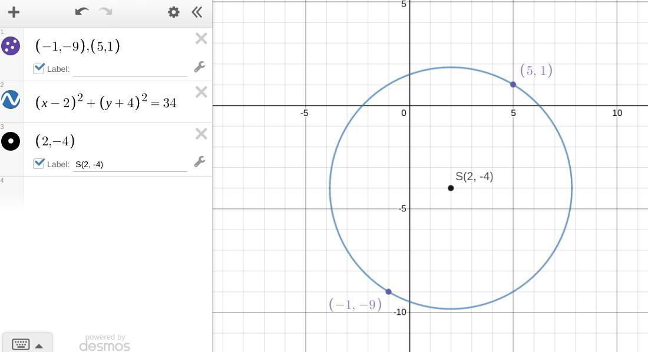Screen dimensions: 648x352
Task: Add a new expression item
Action: click(x=14, y=12)
